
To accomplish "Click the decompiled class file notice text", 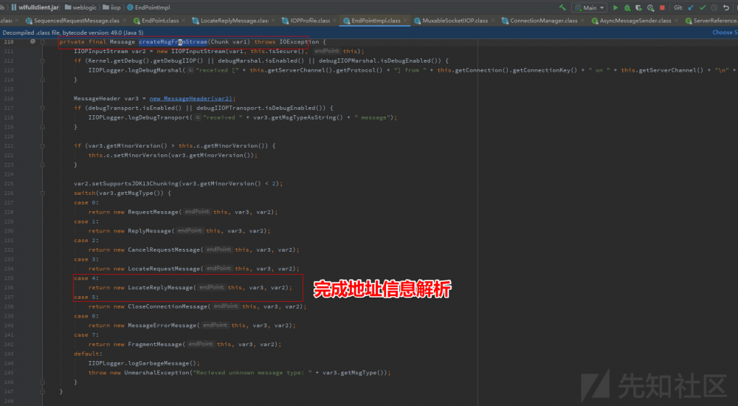I will click(73, 32).
